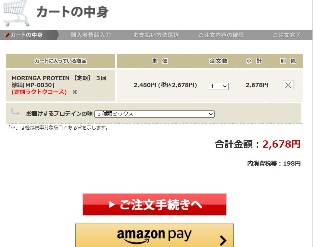The width and height of the screenshot is (315, 247).
Task: Select the ご注文完了 step
Action: pos(287,35)
